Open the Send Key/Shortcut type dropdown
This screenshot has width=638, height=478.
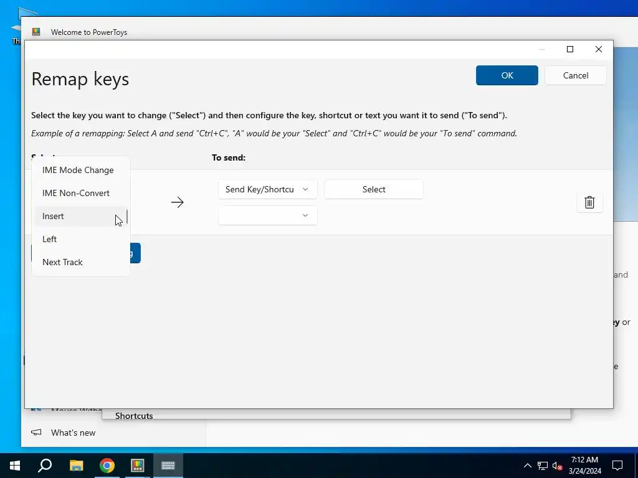(x=267, y=189)
